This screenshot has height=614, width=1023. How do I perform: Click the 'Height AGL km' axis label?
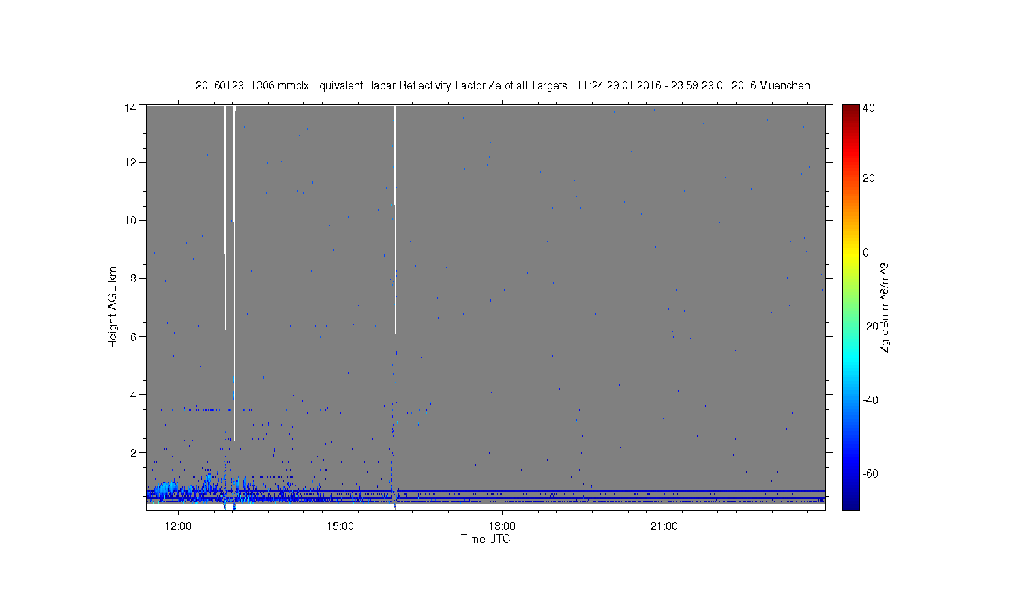click(x=113, y=307)
